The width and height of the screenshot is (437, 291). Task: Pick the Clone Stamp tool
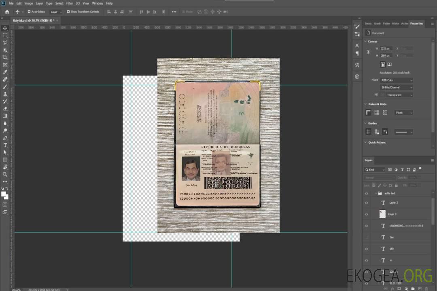coord(5,94)
